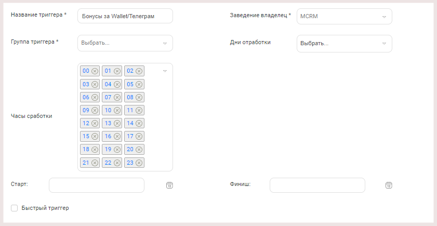The width and height of the screenshot is (437, 226).
Task: Delete hour 21 chip using X icon
Action: point(95,163)
